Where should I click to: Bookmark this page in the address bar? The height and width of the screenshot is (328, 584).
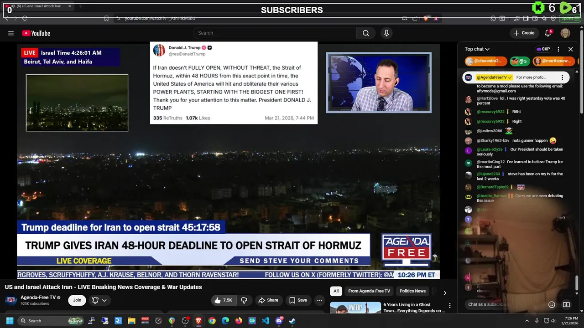tap(106, 18)
